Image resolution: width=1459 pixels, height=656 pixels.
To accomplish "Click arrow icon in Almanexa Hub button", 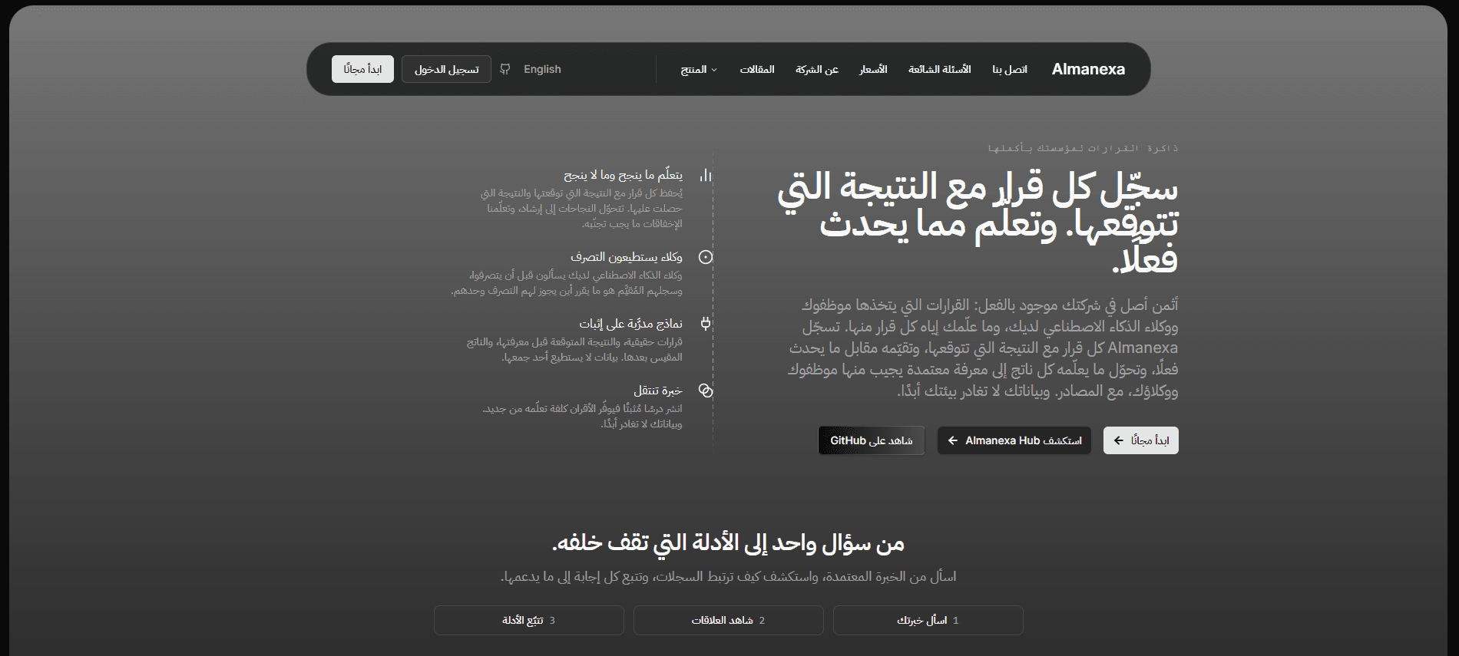I will point(953,440).
